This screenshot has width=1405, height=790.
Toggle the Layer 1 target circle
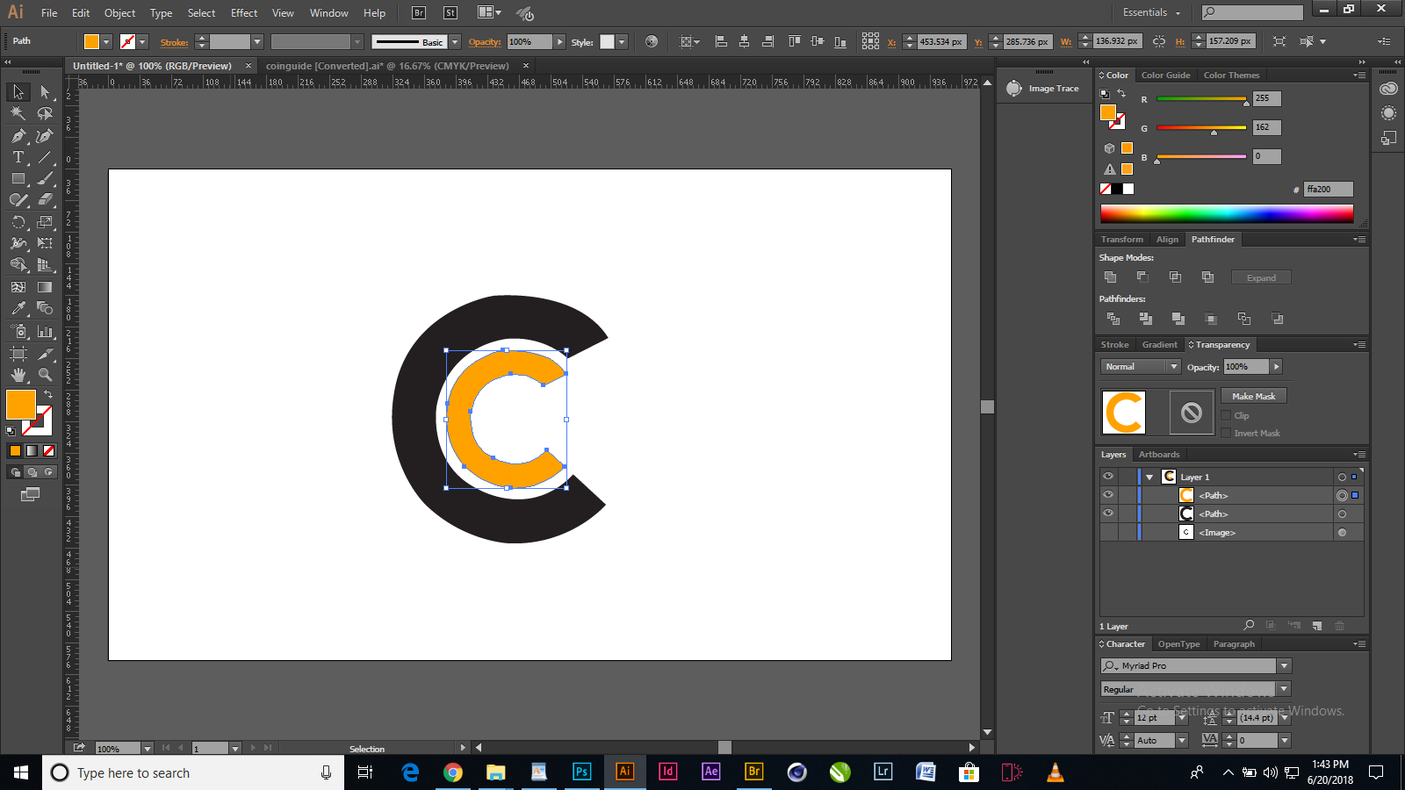pos(1342,478)
